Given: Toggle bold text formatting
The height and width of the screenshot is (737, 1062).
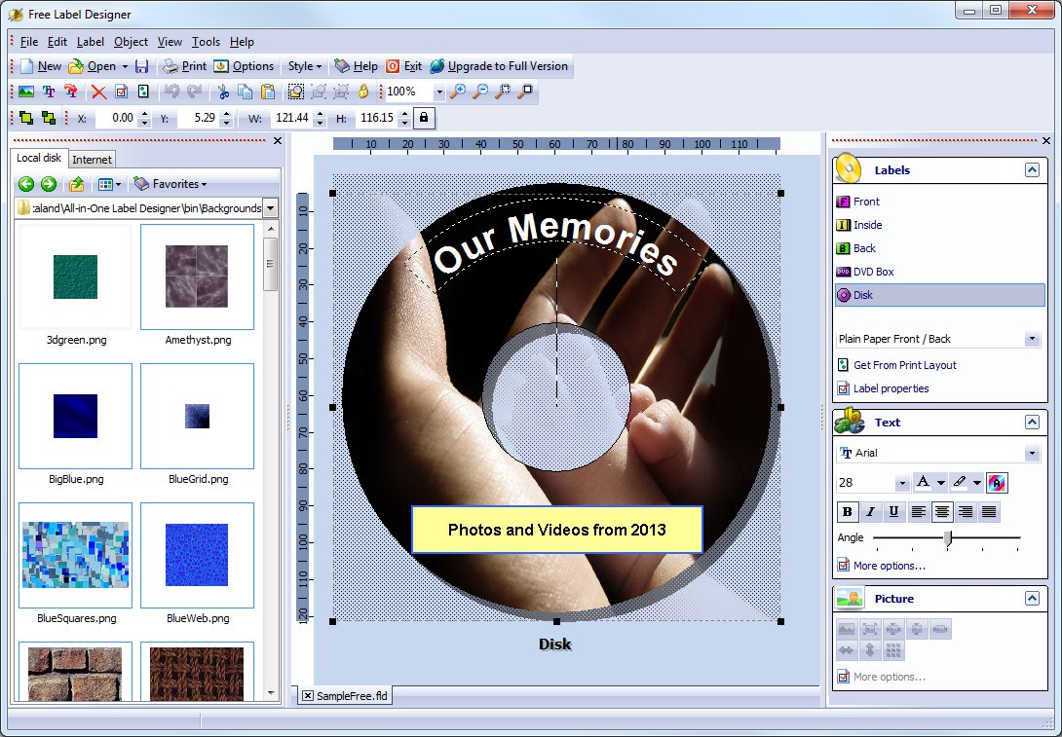Looking at the screenshot, I should tap(847, 511).
